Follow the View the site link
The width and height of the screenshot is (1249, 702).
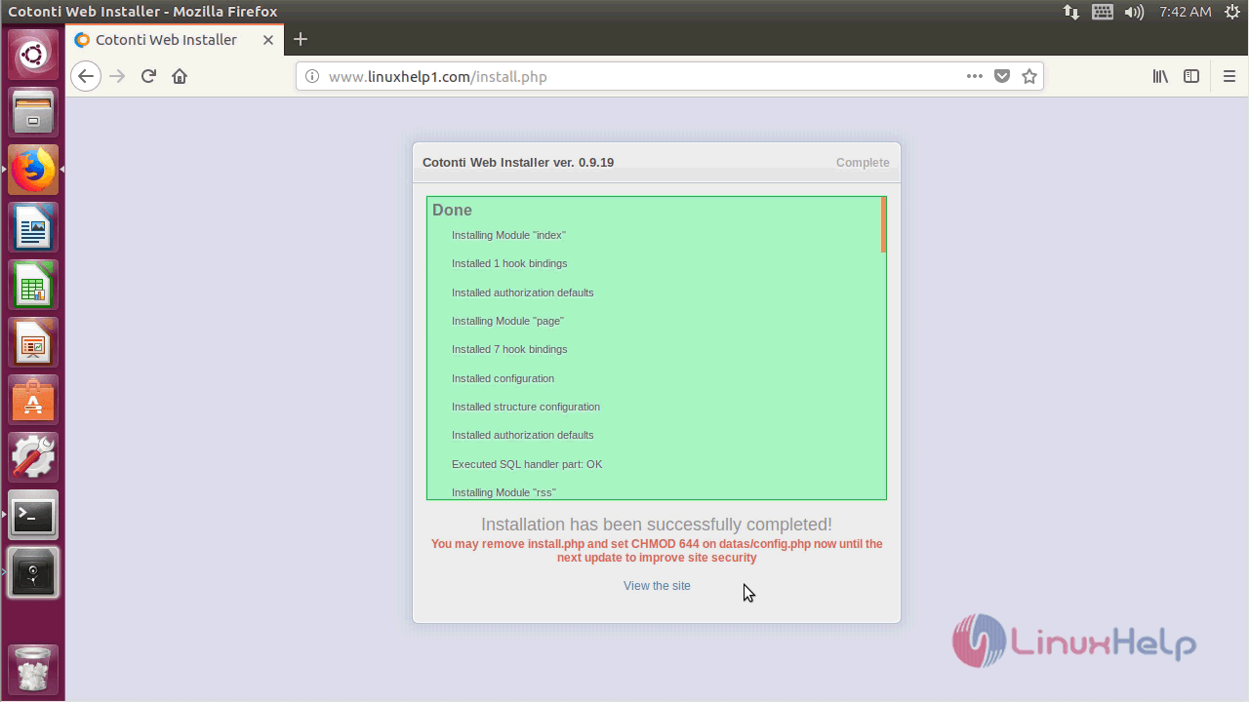pyautogui.click(x=657, y=586)
